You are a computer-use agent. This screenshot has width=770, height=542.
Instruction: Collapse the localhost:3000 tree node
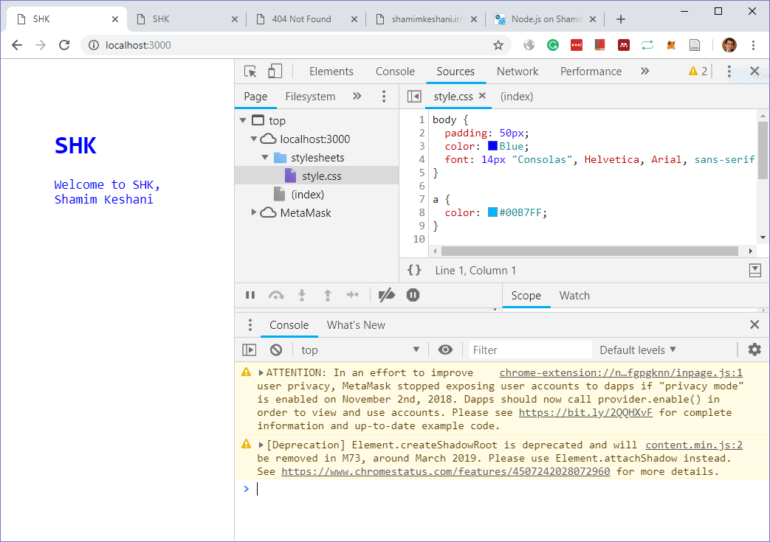click(x=252, y=139)
